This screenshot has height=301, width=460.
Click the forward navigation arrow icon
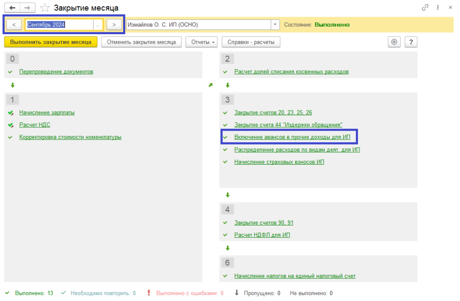pos(27,8)
